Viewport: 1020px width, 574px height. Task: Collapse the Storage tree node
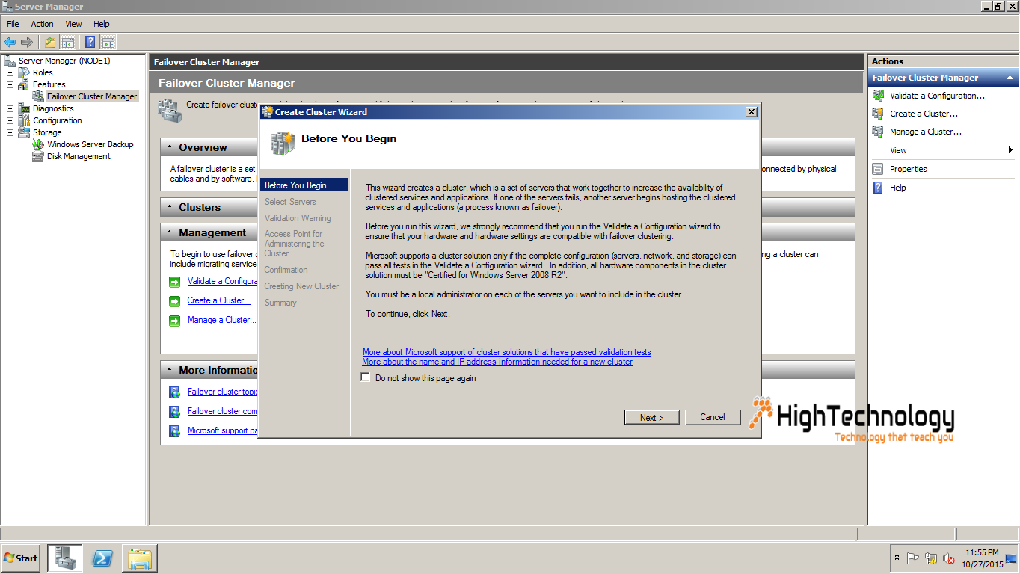point(10,132)
